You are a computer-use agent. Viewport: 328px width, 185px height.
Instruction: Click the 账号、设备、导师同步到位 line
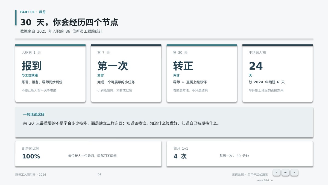42,82
